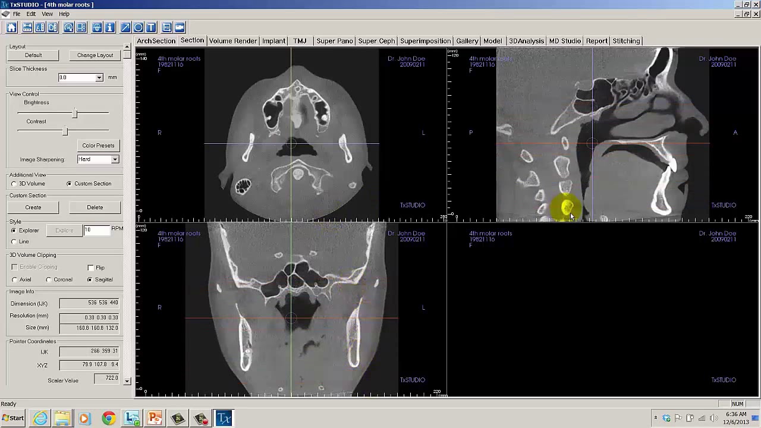Select the angle measurement tool icon

(40, 27)
